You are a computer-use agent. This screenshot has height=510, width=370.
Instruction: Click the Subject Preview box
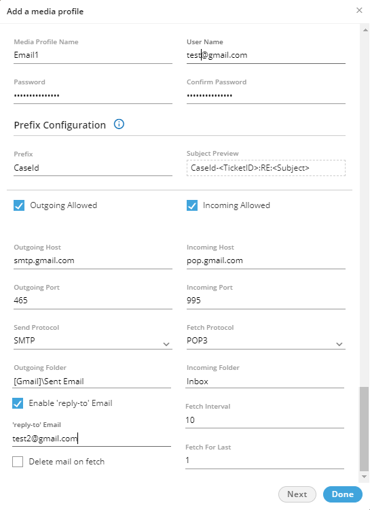pyautogui.click(x=265, y=168)
